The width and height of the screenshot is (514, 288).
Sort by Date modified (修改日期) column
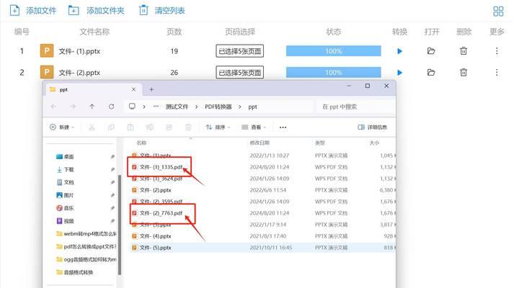tap(260, 143)
